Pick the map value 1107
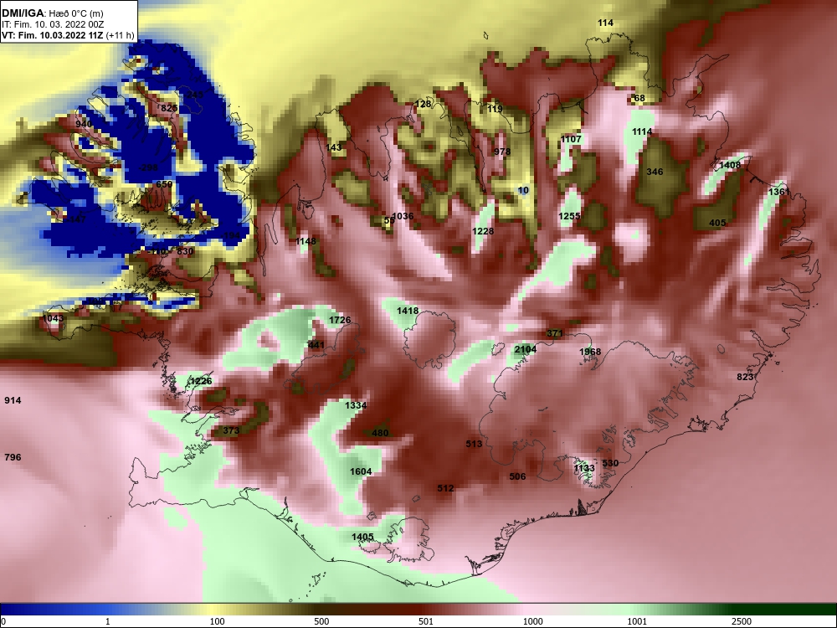This screenshot has width=837, height=628. 571,139
